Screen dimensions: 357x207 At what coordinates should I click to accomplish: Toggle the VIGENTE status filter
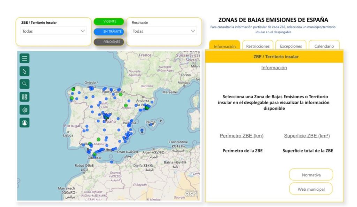point(110,21)
